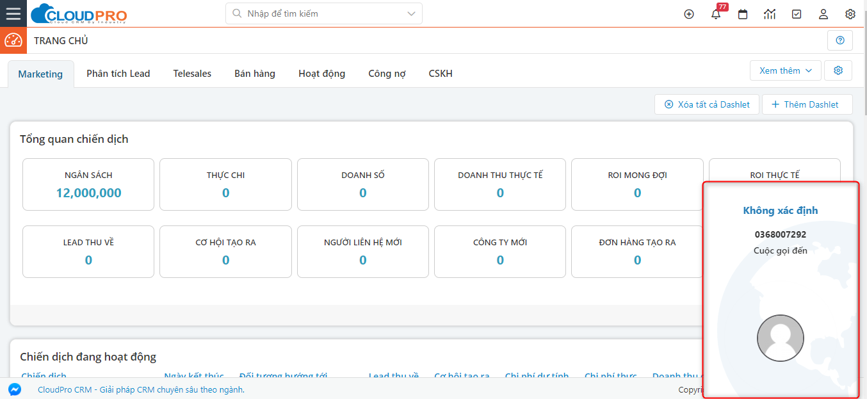867x399 pixels.
Task: Expand the Xem thêm dropdown
Action: point(786,70)
